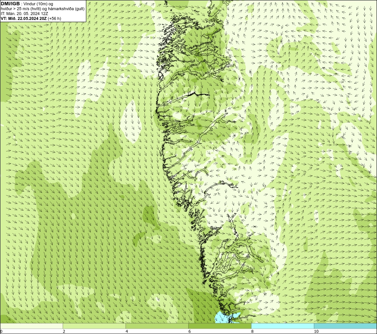Click the 6–8 m/s dark green swatch

coord(220,326)
